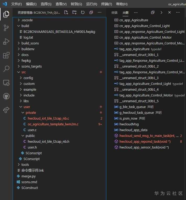This screenshot has height=200, width=186.
Task: Open merge.py script
Action: click(60, 176)
